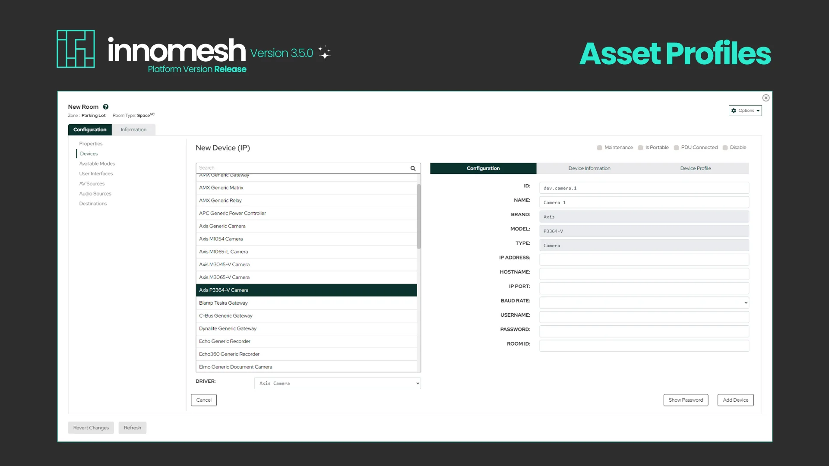Select Echo360 Generic Recorder entry
Image resolution: width=829 pixels, height=466 pixels.
[x=306, y=354]
